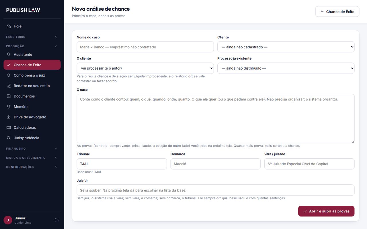
Task: Open the Processo já existente dropdown
Action: point(286,68)
